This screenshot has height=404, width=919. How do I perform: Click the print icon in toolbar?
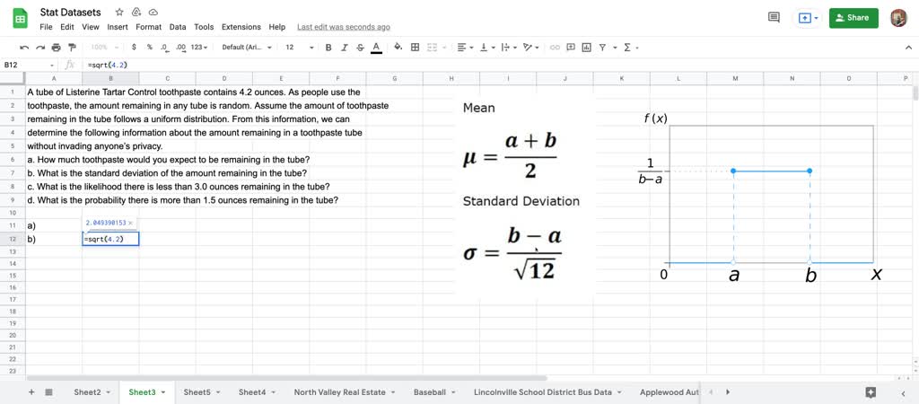coord(57,48)
